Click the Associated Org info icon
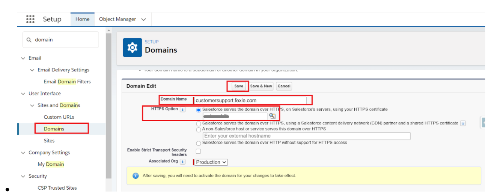 pyautogui.click(x=182, y=162)
